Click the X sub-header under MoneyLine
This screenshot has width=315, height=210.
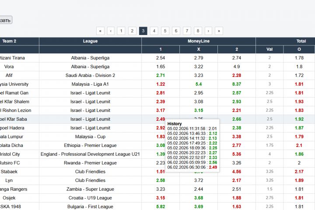(199, 49)
